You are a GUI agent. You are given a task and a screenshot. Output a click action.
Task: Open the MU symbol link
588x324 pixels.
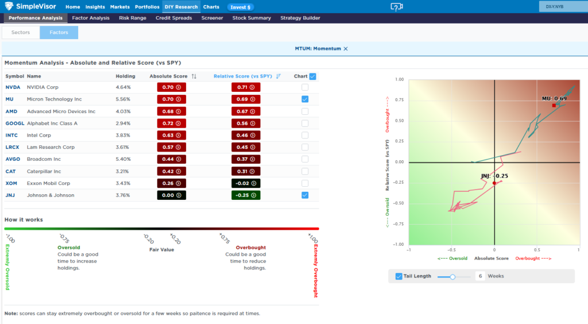[9, 99]
